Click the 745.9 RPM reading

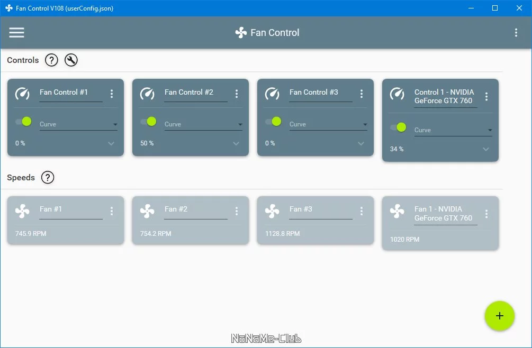[x=31, y=233]
